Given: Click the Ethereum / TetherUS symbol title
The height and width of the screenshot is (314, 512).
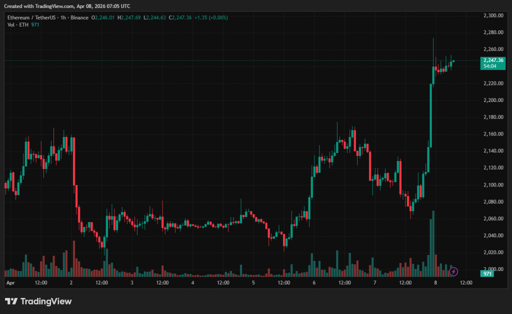Looking at the screenshot, I should pyautogui.click(x=47, y=17).
